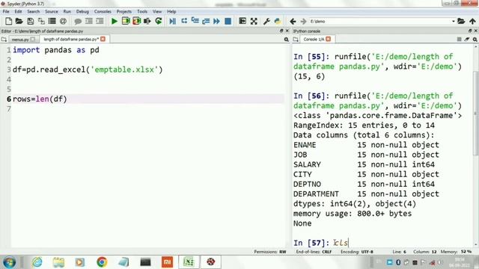
Task: Click editor browse tabs icon
Action: point(4,40)
